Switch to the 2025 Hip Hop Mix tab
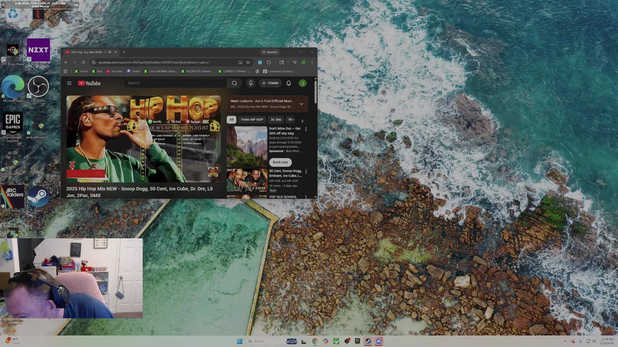 pos(89,52)
